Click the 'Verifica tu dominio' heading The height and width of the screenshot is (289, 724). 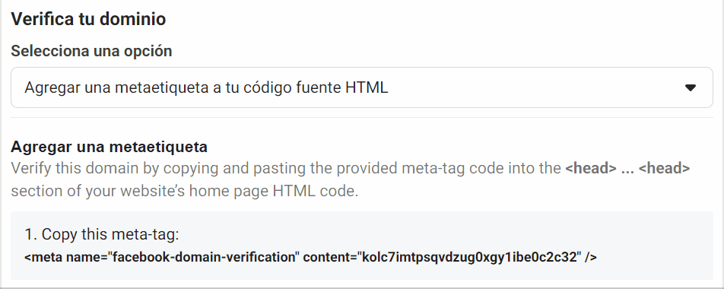pos(88,19)
